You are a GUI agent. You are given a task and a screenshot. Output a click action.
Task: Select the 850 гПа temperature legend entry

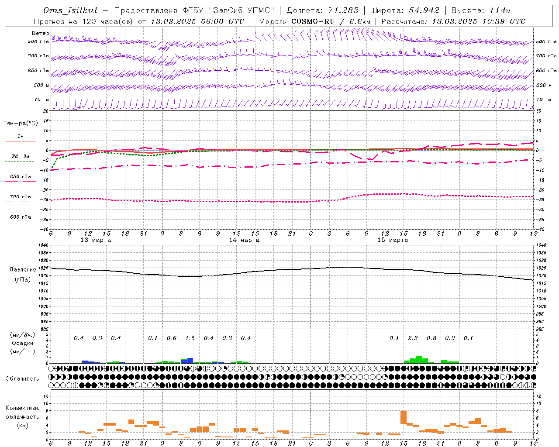click(x=20, y=178)
